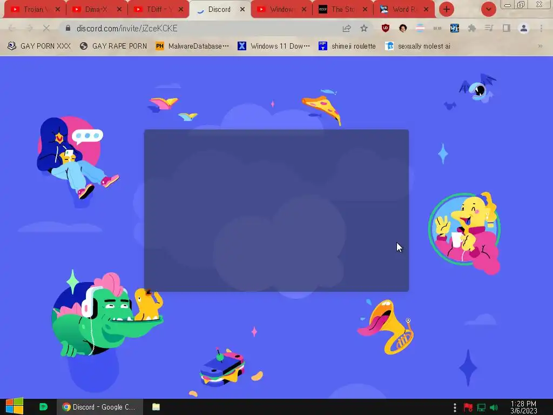Viewport: 553px width, 415px height.
Task: View site information via the lock icon
Action: click(x=68, y=28)
